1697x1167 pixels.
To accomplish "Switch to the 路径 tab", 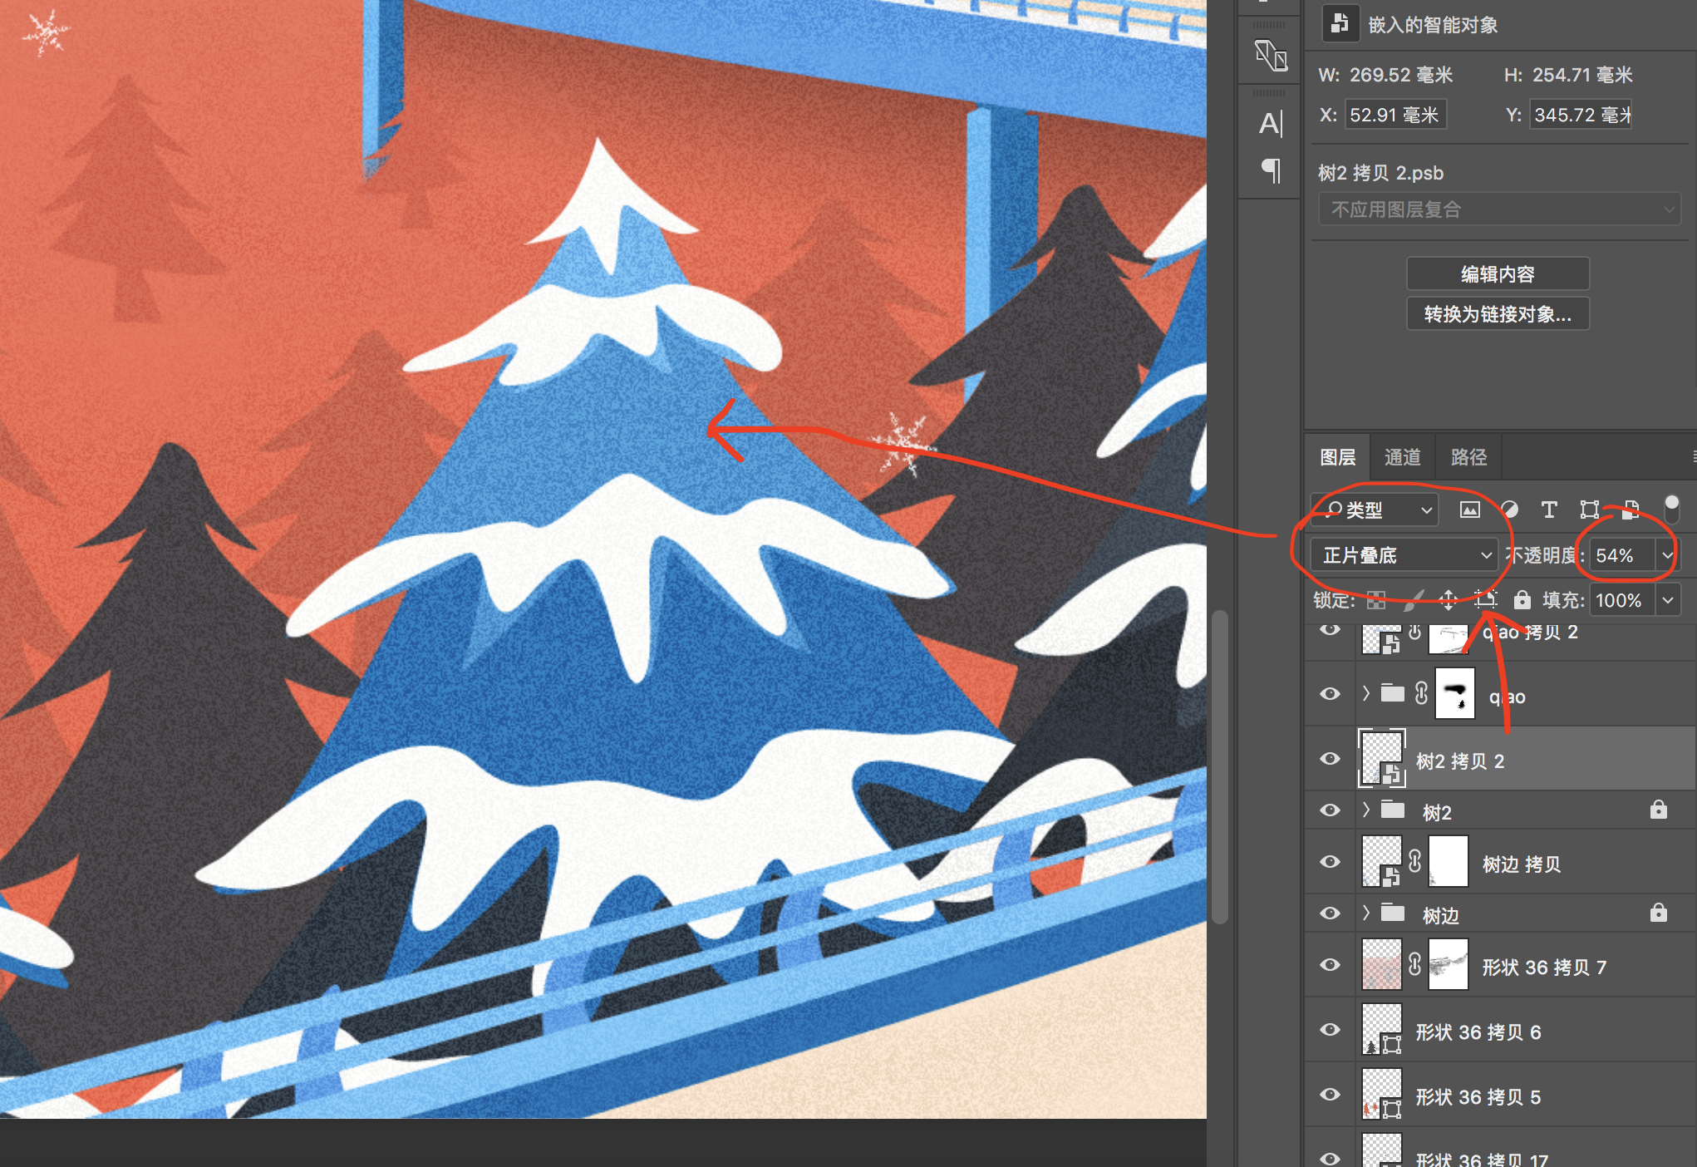I will (1468, 457).
